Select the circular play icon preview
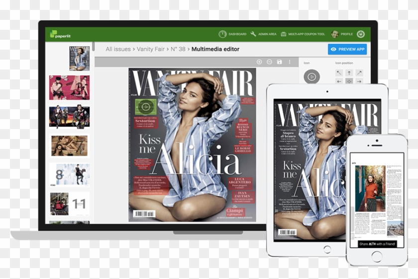418x279 pixels. [312, 77]
